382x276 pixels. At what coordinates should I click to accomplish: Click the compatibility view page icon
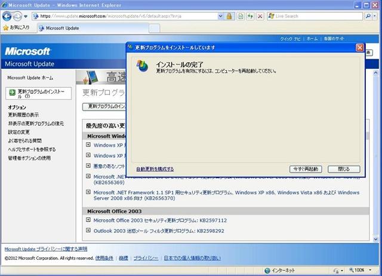click(x=241, y=16)
